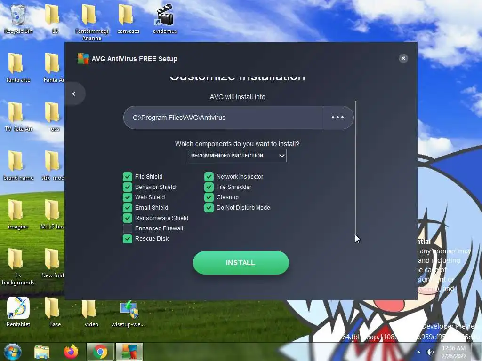
Task: Uncheck Do Not Disturb Mode
Action: click(209, 207)
